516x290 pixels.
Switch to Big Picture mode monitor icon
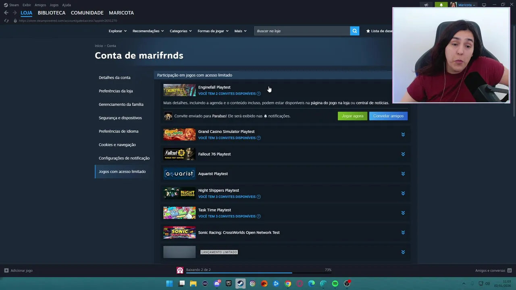pyautogui.click(x=484, y=5)
